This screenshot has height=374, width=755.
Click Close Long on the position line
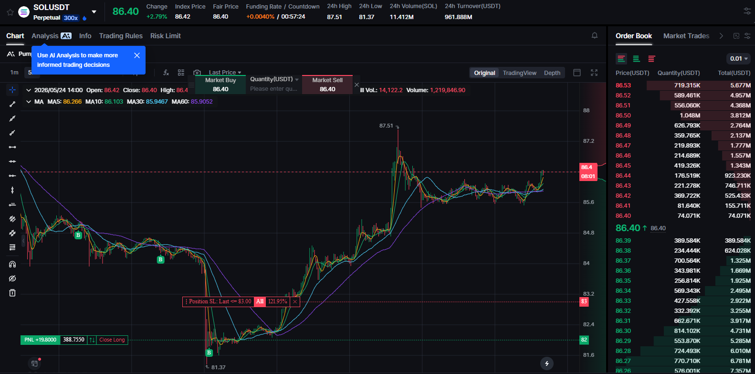point(112,340)
